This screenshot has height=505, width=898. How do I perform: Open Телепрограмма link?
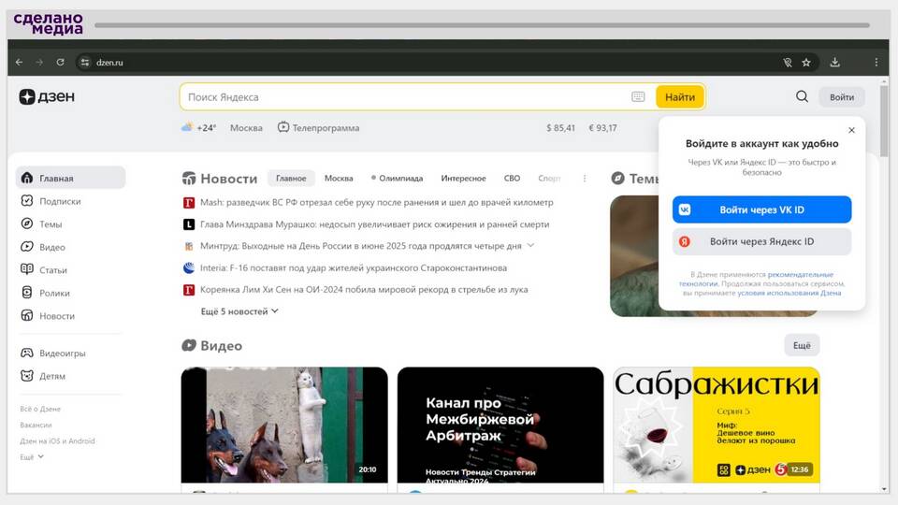(x=319, y=128)
